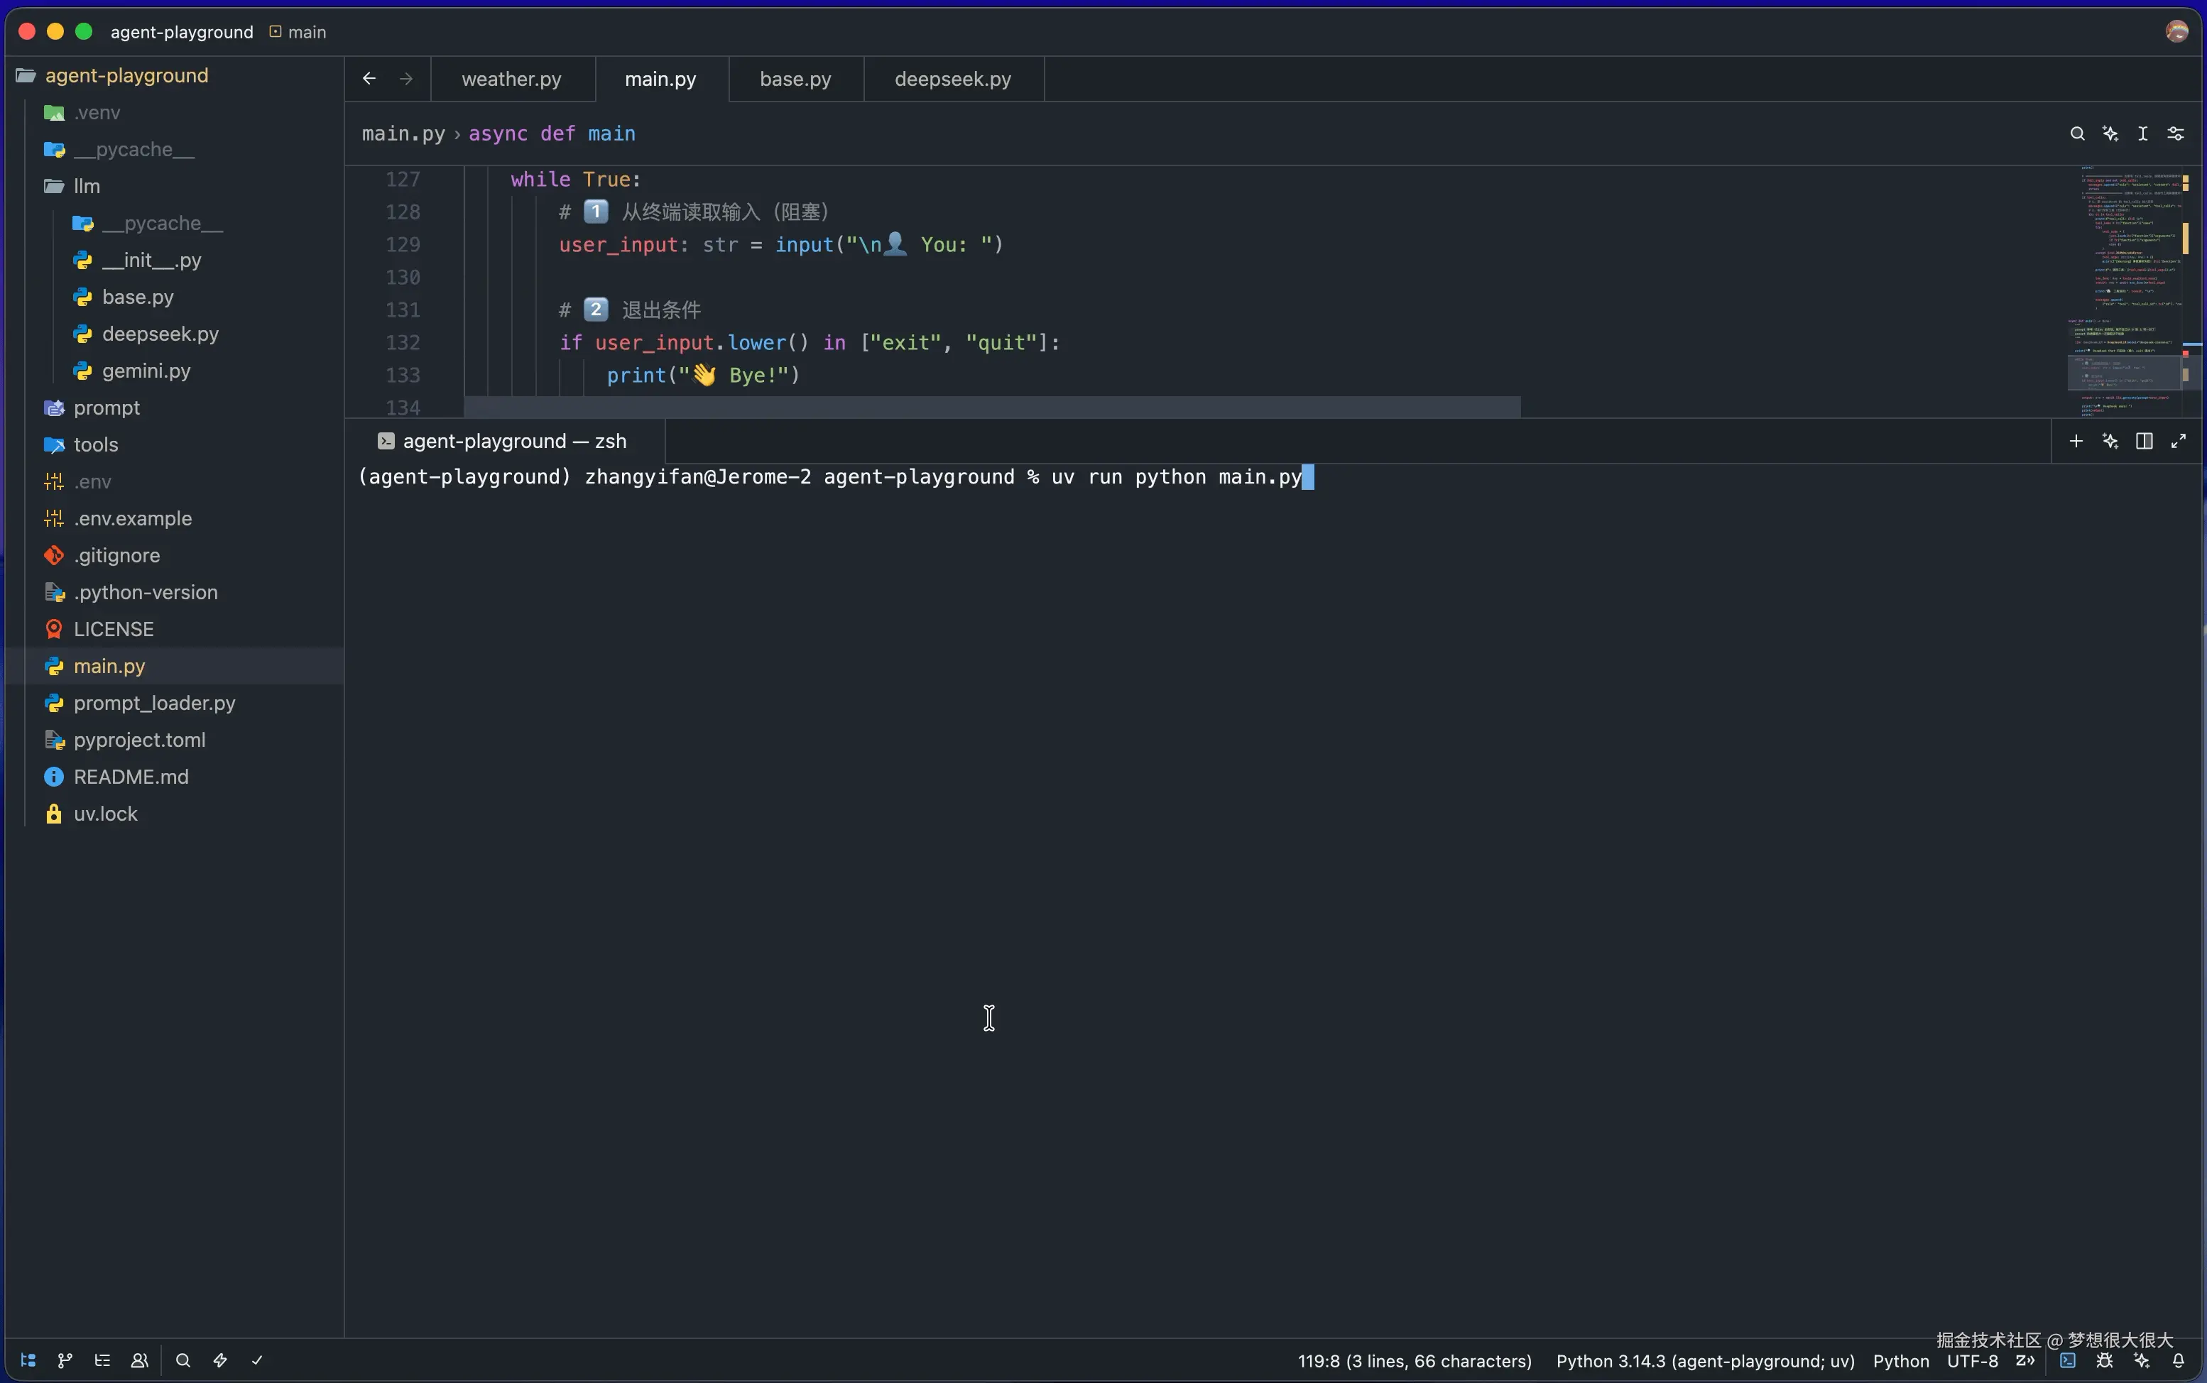The image size is (2207, 1383).
Task: Open the debugger bug icon
Action: 2105,1360
